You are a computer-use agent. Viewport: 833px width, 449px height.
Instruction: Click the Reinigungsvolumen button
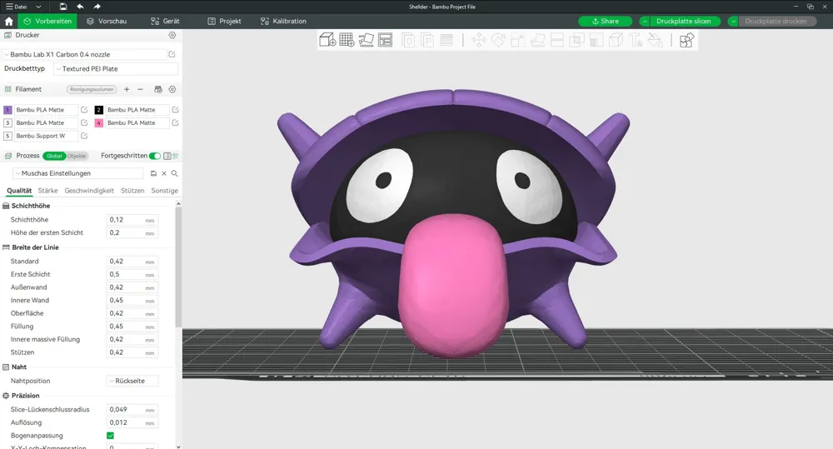92,89
